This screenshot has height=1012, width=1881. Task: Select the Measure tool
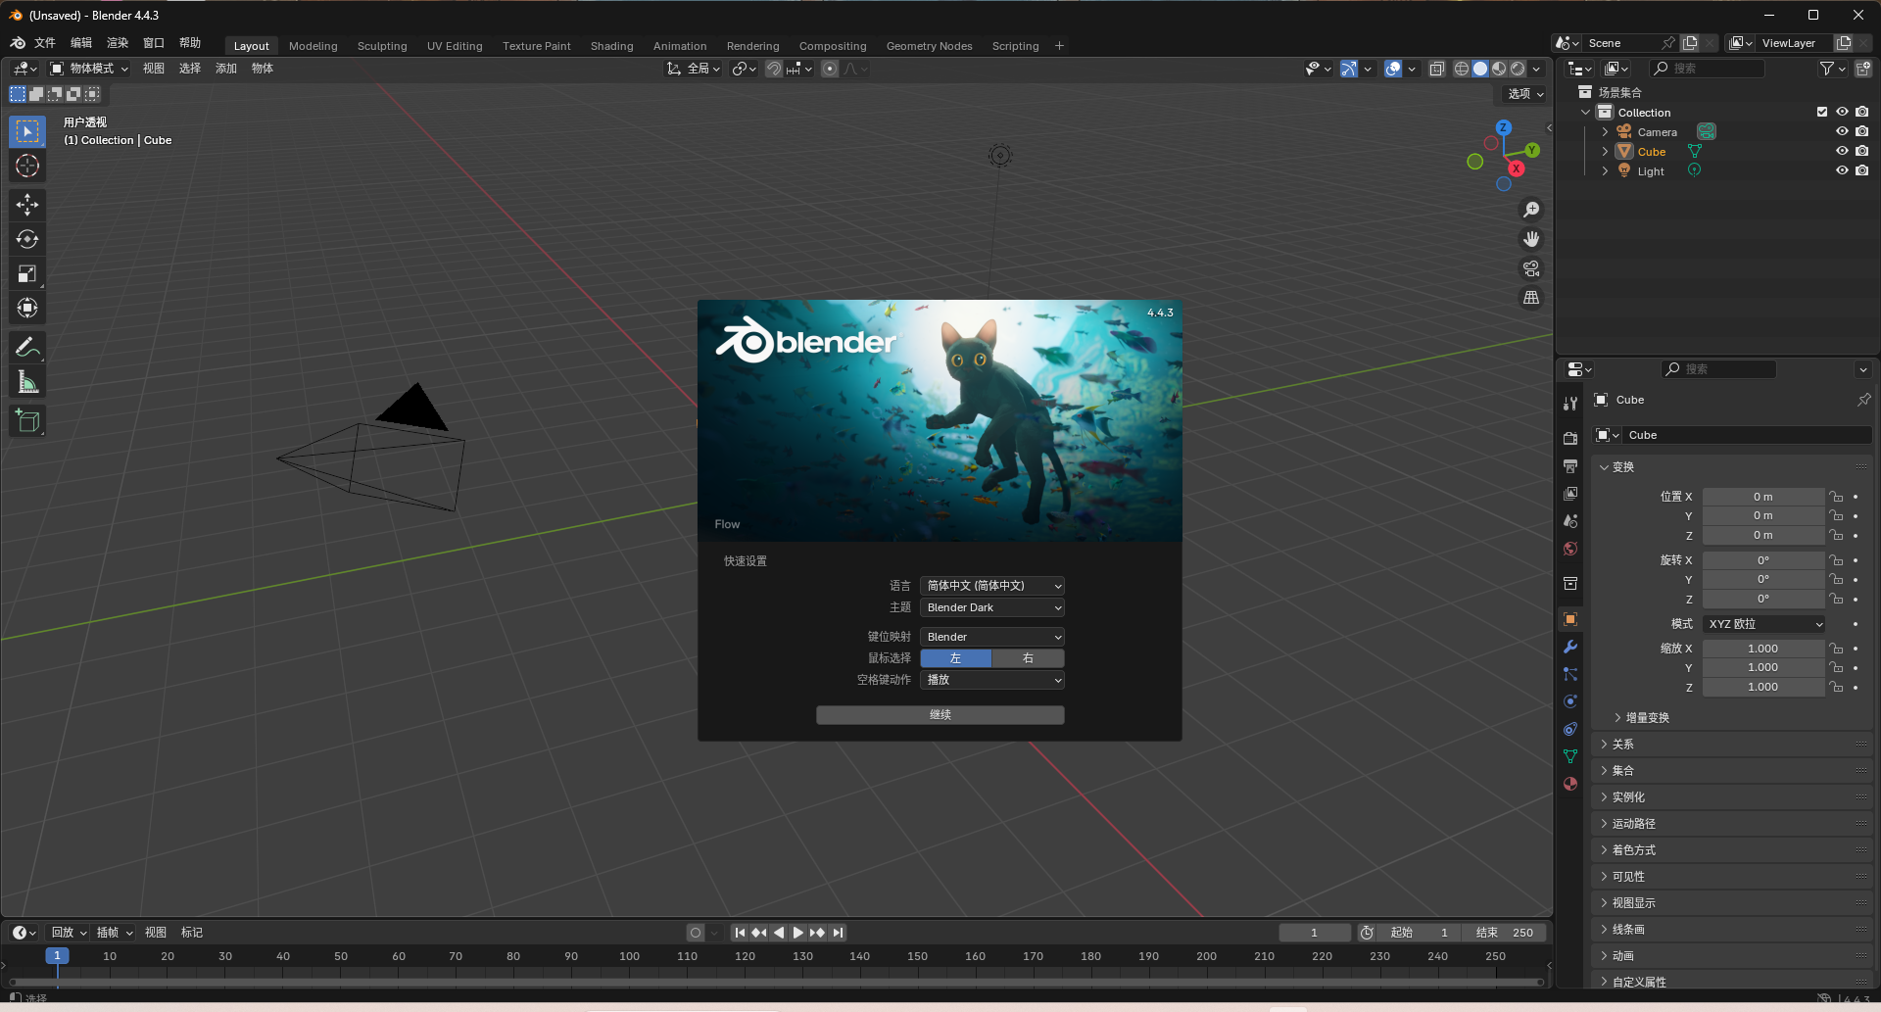tap(26, 381)
